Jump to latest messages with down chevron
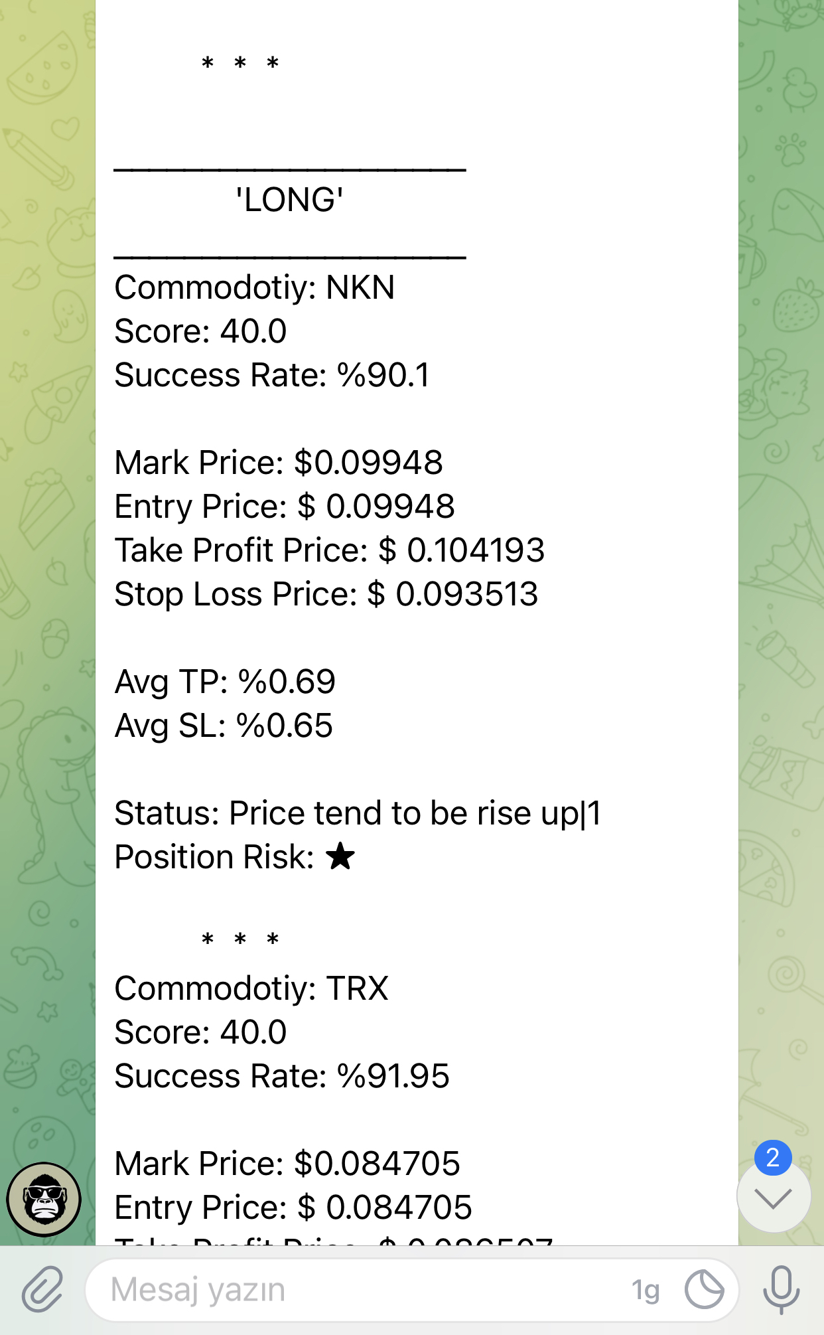 [774, 1198]
